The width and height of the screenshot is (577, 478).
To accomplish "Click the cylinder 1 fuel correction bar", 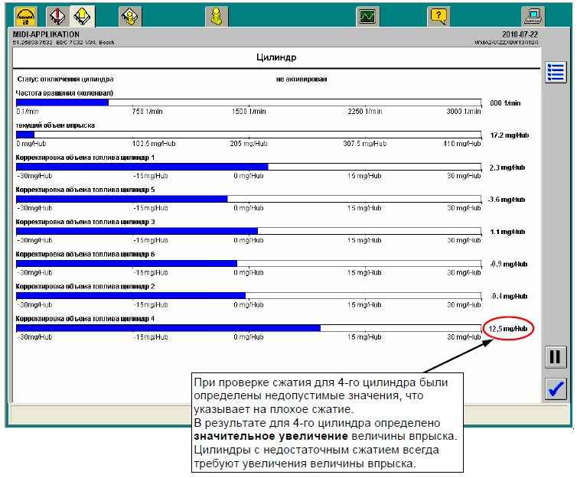I will click(x=249, y=167).
